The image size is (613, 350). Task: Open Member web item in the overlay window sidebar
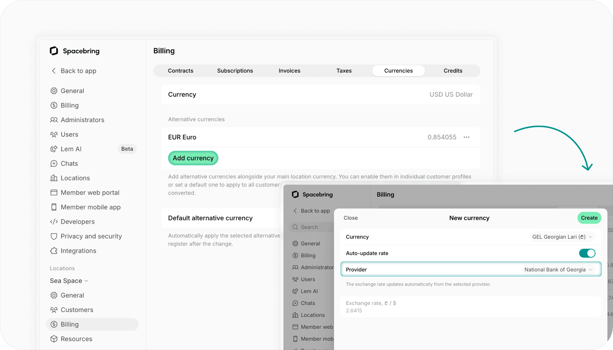312,327
